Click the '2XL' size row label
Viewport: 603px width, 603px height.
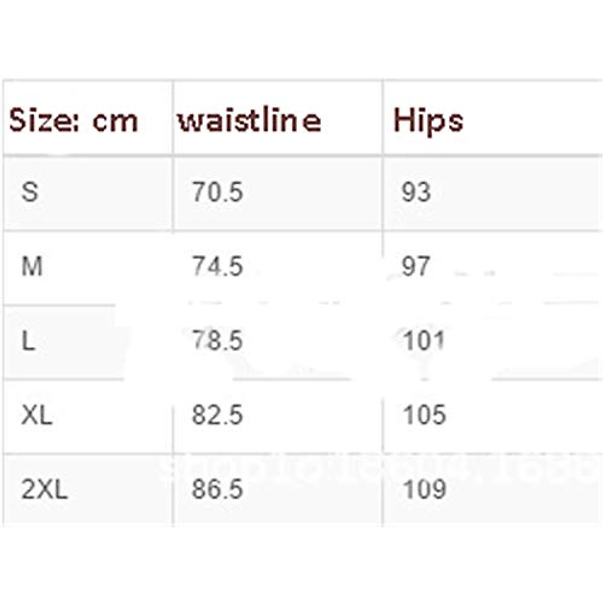click(x=44, y=489)
